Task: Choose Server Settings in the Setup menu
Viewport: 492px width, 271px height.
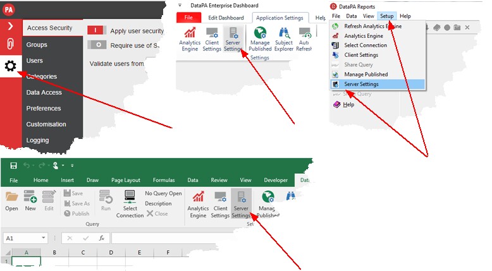Action: (378, 84)
